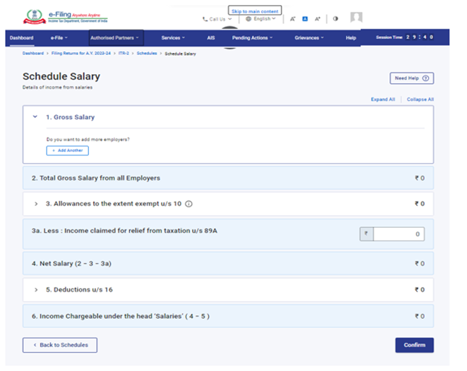
Task: Click the user profile avatar icon
Action: pyautogui.click(x=356, y=18)
